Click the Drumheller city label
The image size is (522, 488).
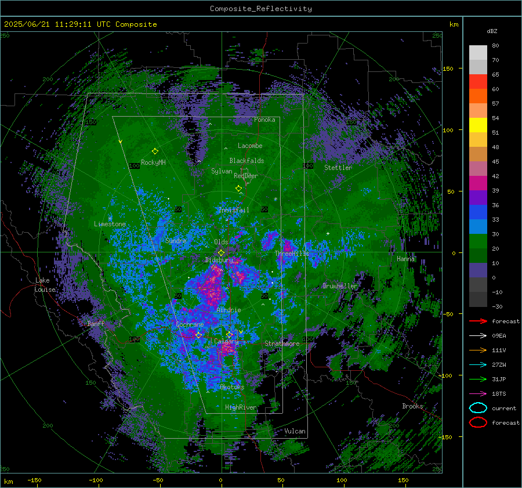point(340,286)
